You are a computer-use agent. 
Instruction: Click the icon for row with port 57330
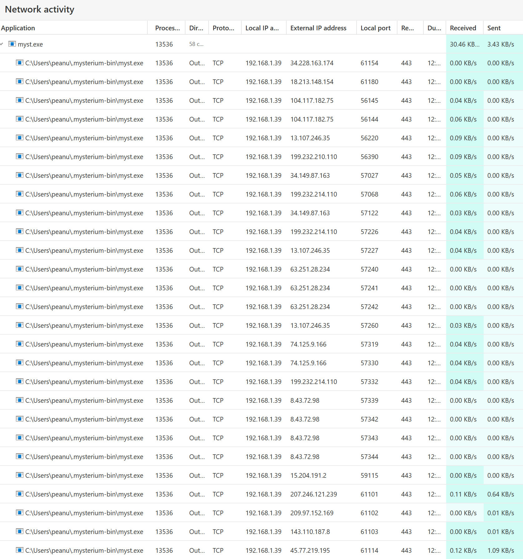[x=19, y=362]
